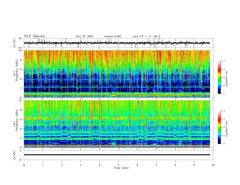Click tick label "9" on the Time axis

coord(194,165)
